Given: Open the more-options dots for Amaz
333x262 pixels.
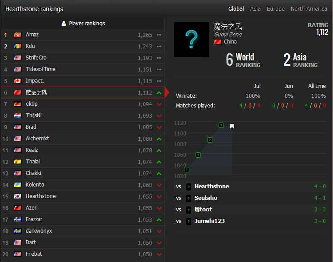Looking at the screenshot, I should click(159, 35).
